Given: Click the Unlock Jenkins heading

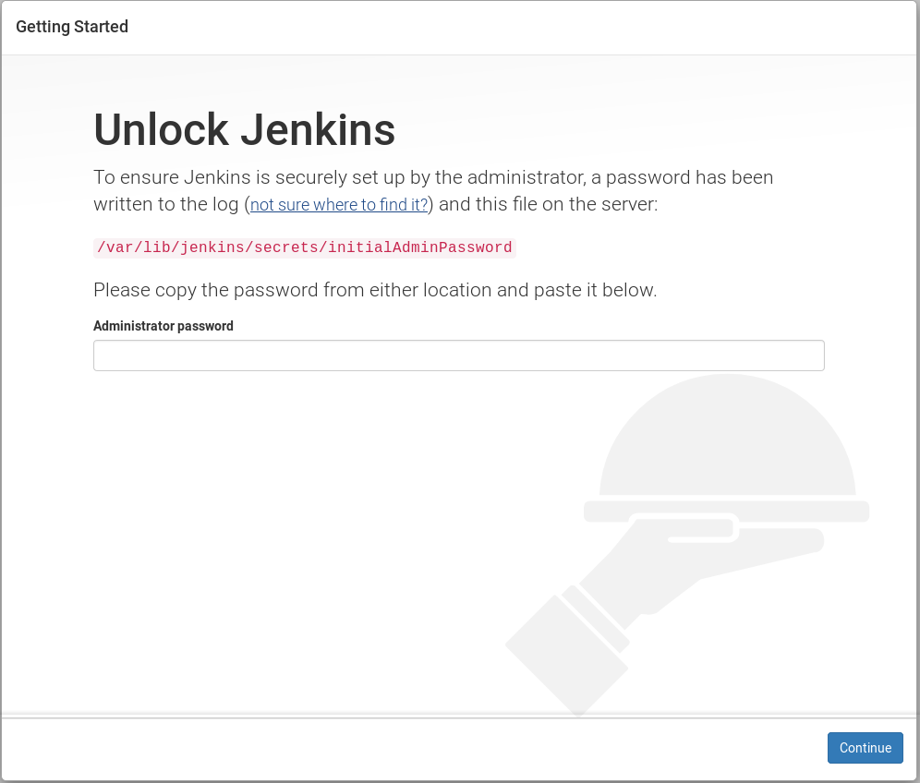Looking at the screenshot, I should (x=244, y=129).
